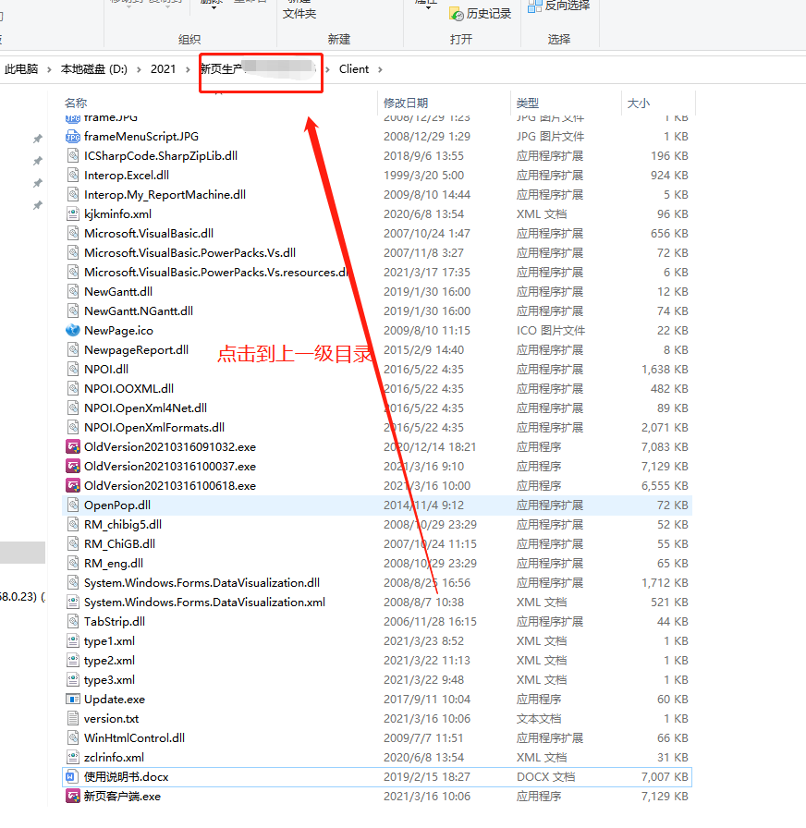Click the version.txt text file icon
The width and height of the screenshot is (806, 828).
[73, 718]
